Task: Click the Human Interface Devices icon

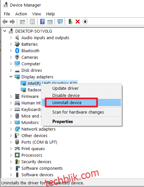Action: point(17,103)
